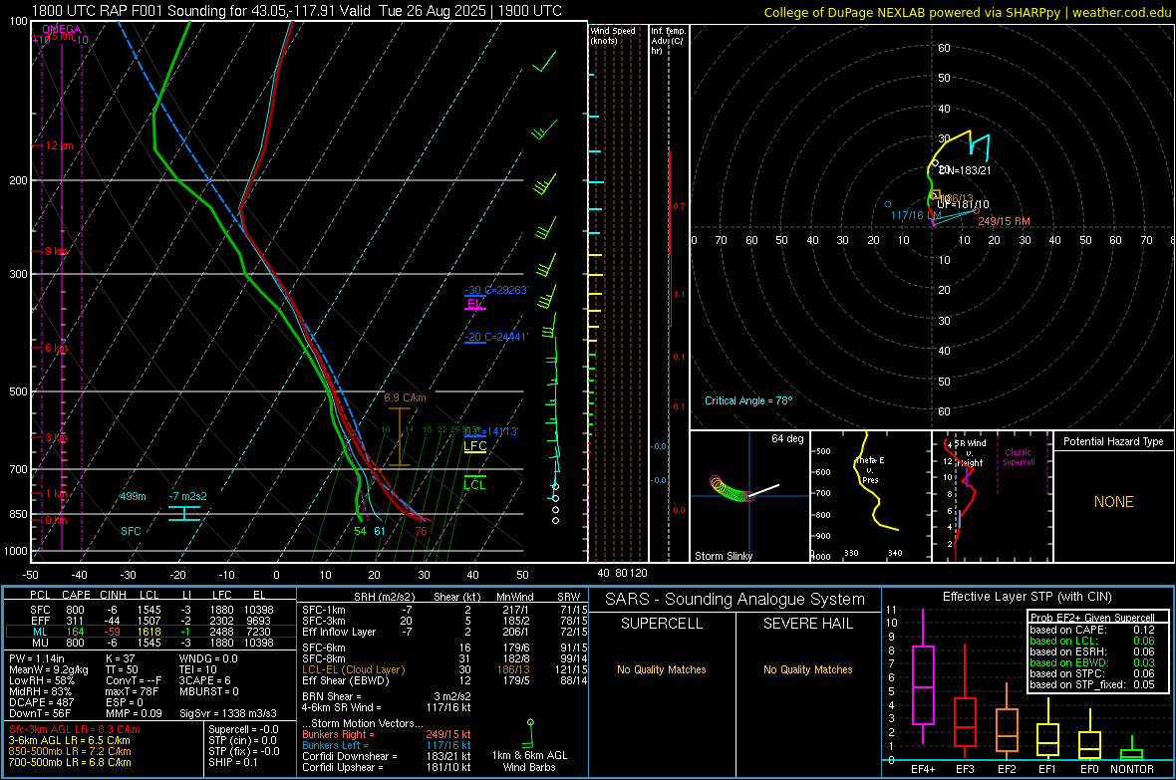Viewport: 1176px width, 780px height.
Task: Click DN=183/21 on the hodograph
Action: pyautogui.click(x=966, y=170)
